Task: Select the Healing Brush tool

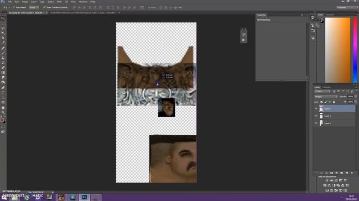Action: (3, 48)
